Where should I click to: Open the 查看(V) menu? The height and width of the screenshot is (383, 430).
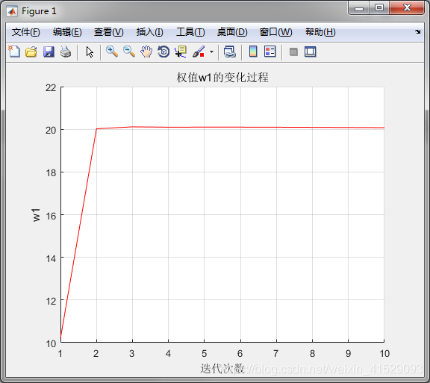coord(108,32)
